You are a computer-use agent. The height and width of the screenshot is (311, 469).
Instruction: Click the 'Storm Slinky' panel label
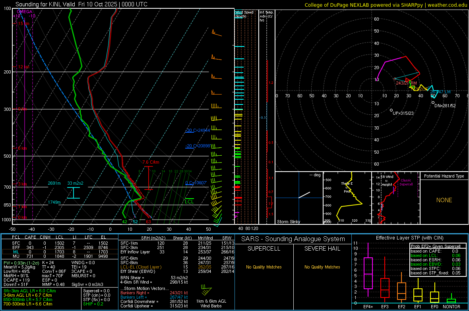pos(289,222)
